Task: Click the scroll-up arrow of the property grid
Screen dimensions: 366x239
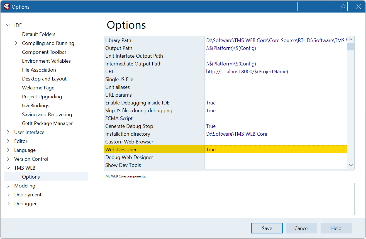Action: coord(351,40)
